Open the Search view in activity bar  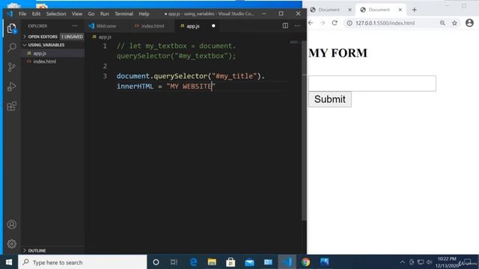pos(12,47)
